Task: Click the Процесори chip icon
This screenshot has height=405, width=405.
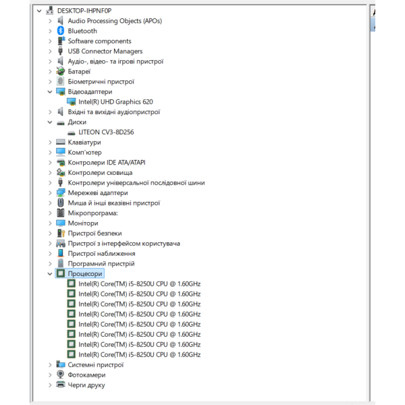Action: pyautogui.click(x=61, y=273)
